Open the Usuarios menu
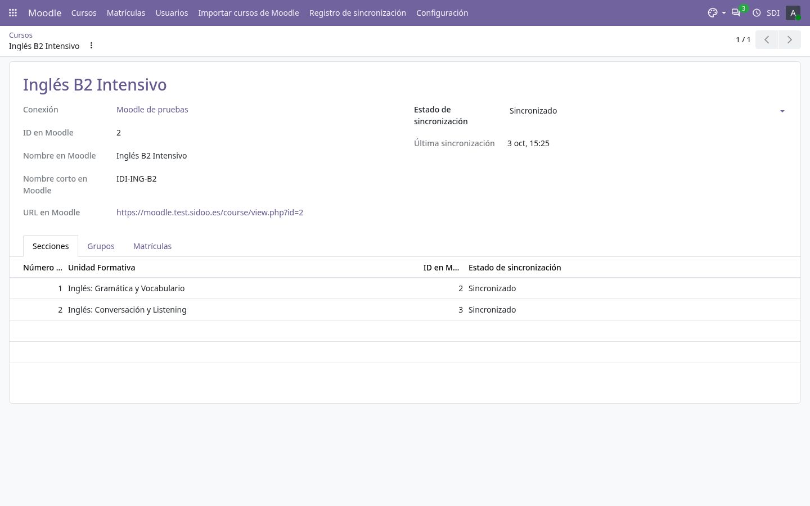This screenshot has height=506, width=810. click(x=172, y=12)
